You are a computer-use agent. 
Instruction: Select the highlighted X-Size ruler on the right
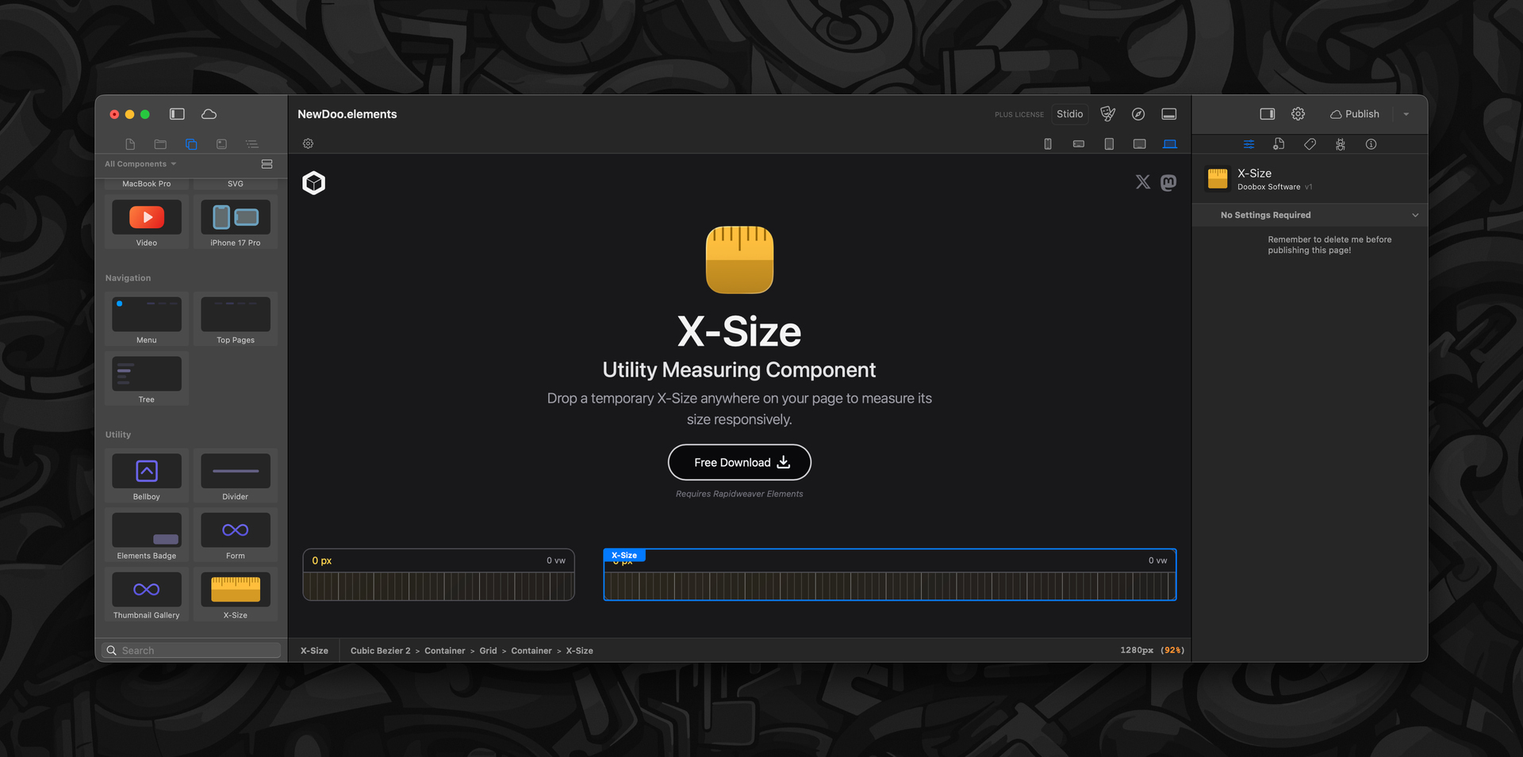tap(890, 575)
